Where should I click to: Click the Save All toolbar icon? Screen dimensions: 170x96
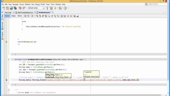click(x=15, y=8)
